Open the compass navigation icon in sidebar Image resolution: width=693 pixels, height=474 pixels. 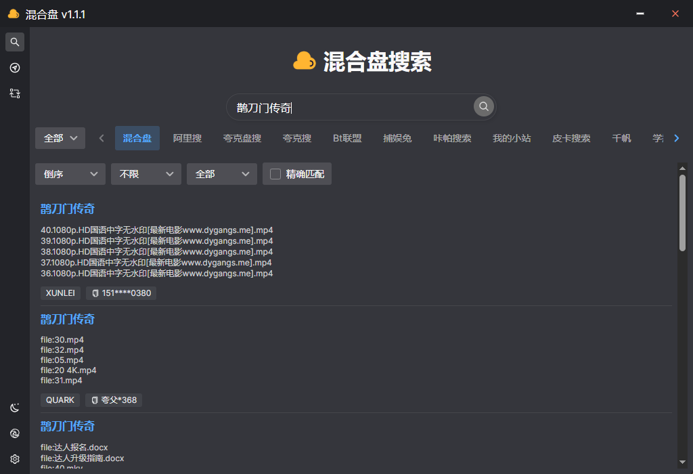point(15,68)
